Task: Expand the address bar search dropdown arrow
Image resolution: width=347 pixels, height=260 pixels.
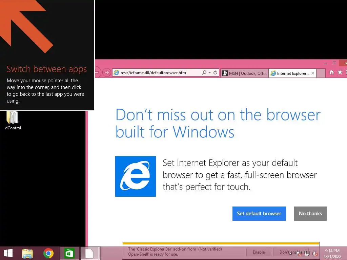Action: tap(209, 72)
